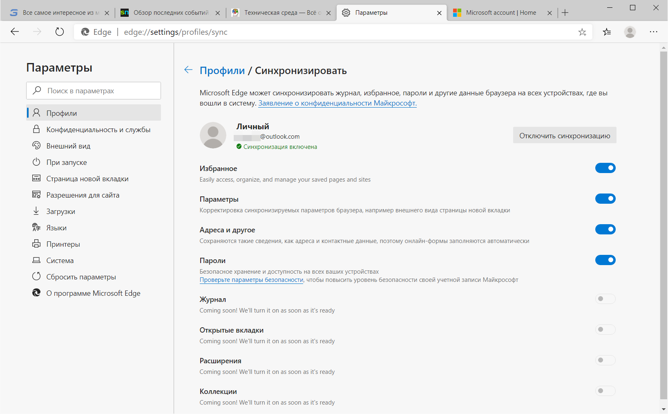Click the disabled Журнал toggle

click(x=605, y=299)
